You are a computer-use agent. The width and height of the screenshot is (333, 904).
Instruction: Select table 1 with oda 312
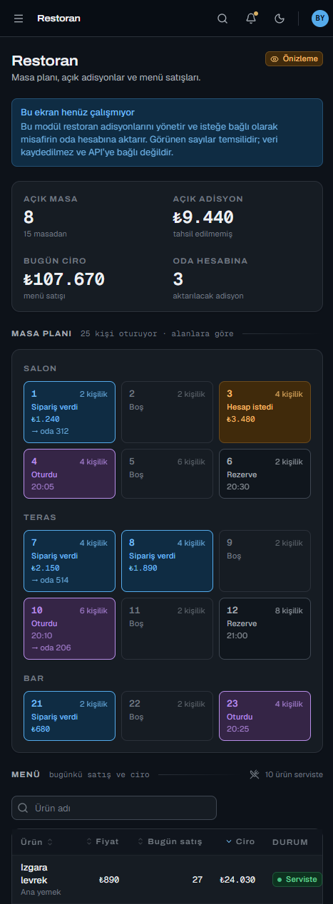[x=69, y=412]
